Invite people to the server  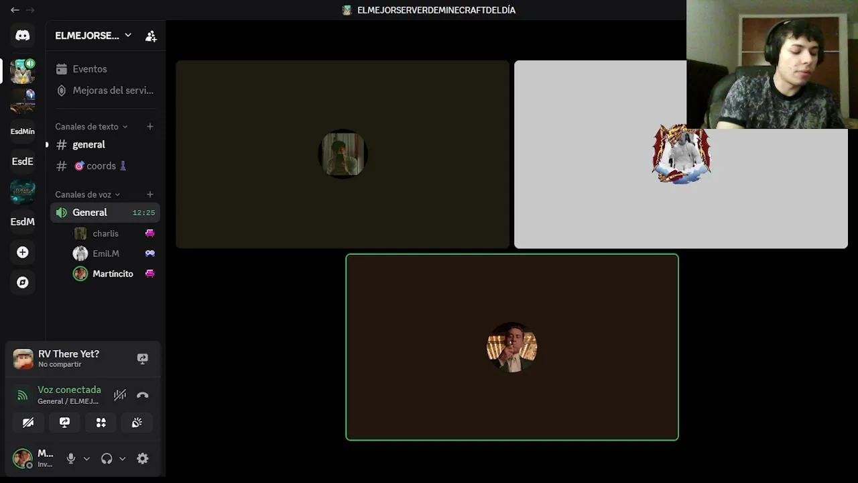tap(151, 36)
